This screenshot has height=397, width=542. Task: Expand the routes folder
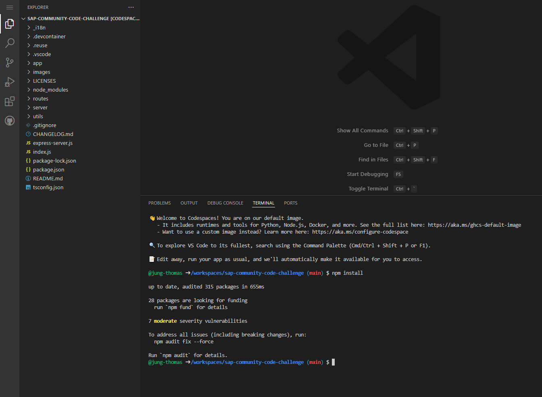point(29,98)
